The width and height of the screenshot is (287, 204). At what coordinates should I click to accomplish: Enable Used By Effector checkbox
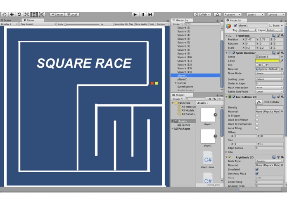[257, 120]
